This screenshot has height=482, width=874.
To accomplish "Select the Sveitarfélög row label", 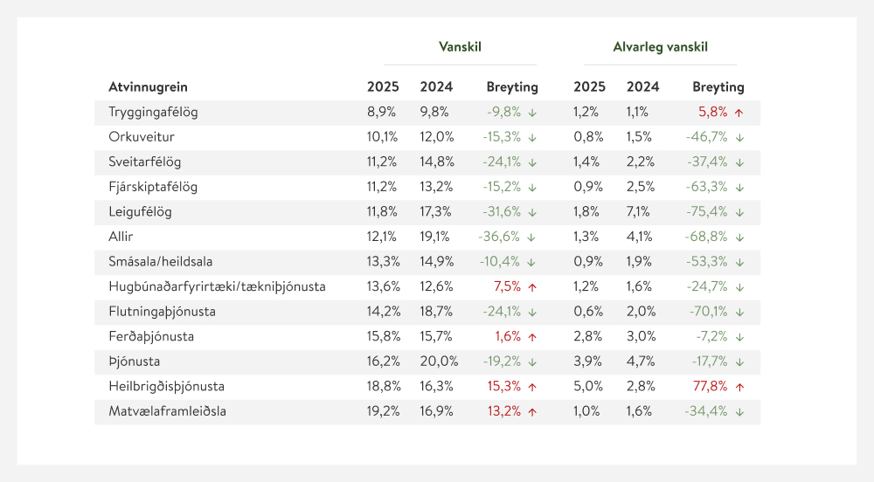I will pyautogui.click(x=145, y=162).
